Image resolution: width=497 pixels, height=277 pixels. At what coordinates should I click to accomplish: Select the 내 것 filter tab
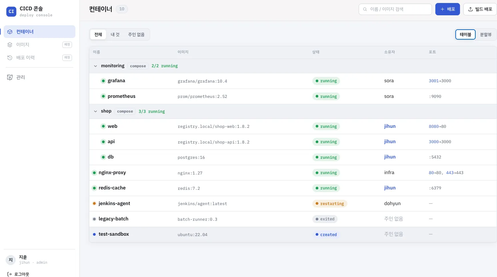point(115,35)
